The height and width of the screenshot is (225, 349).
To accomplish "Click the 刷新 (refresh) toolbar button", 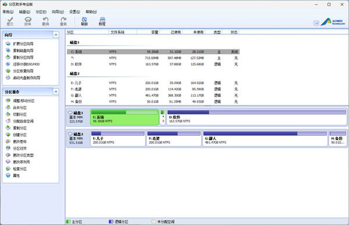I will point(84,22).
